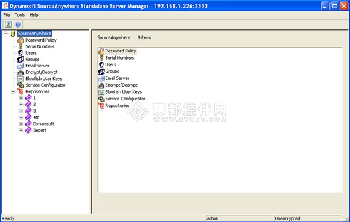
Task: Click the window title bar app icon
Action: point(5,6)
